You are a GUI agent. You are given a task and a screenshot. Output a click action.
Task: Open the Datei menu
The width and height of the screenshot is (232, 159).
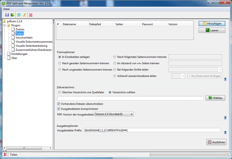[6, 9]
